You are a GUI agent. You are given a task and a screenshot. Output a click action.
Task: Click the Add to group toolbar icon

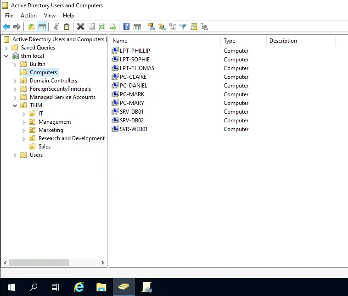[x=204, y=27]
